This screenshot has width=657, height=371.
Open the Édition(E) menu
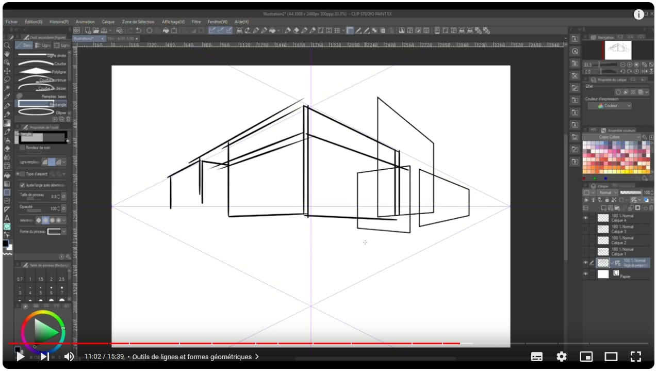pos(34,22)
